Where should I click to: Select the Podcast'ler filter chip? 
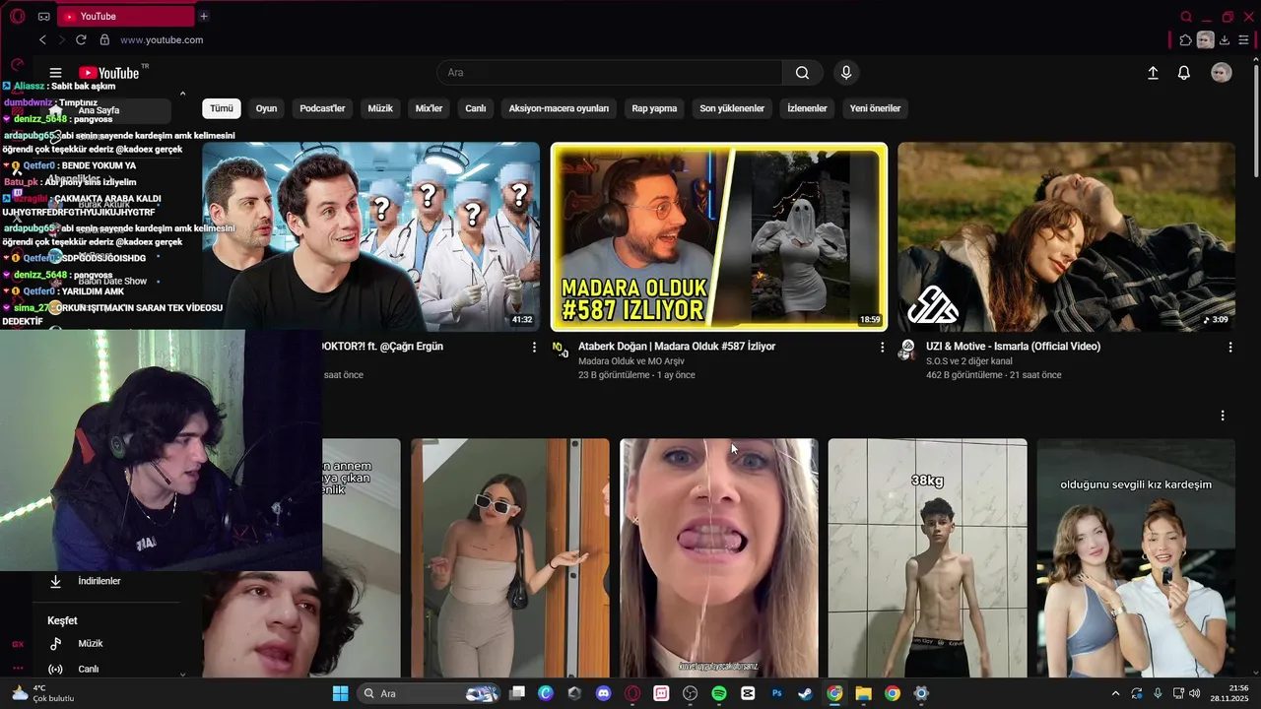pyautogui.click(x=322, y=108)
